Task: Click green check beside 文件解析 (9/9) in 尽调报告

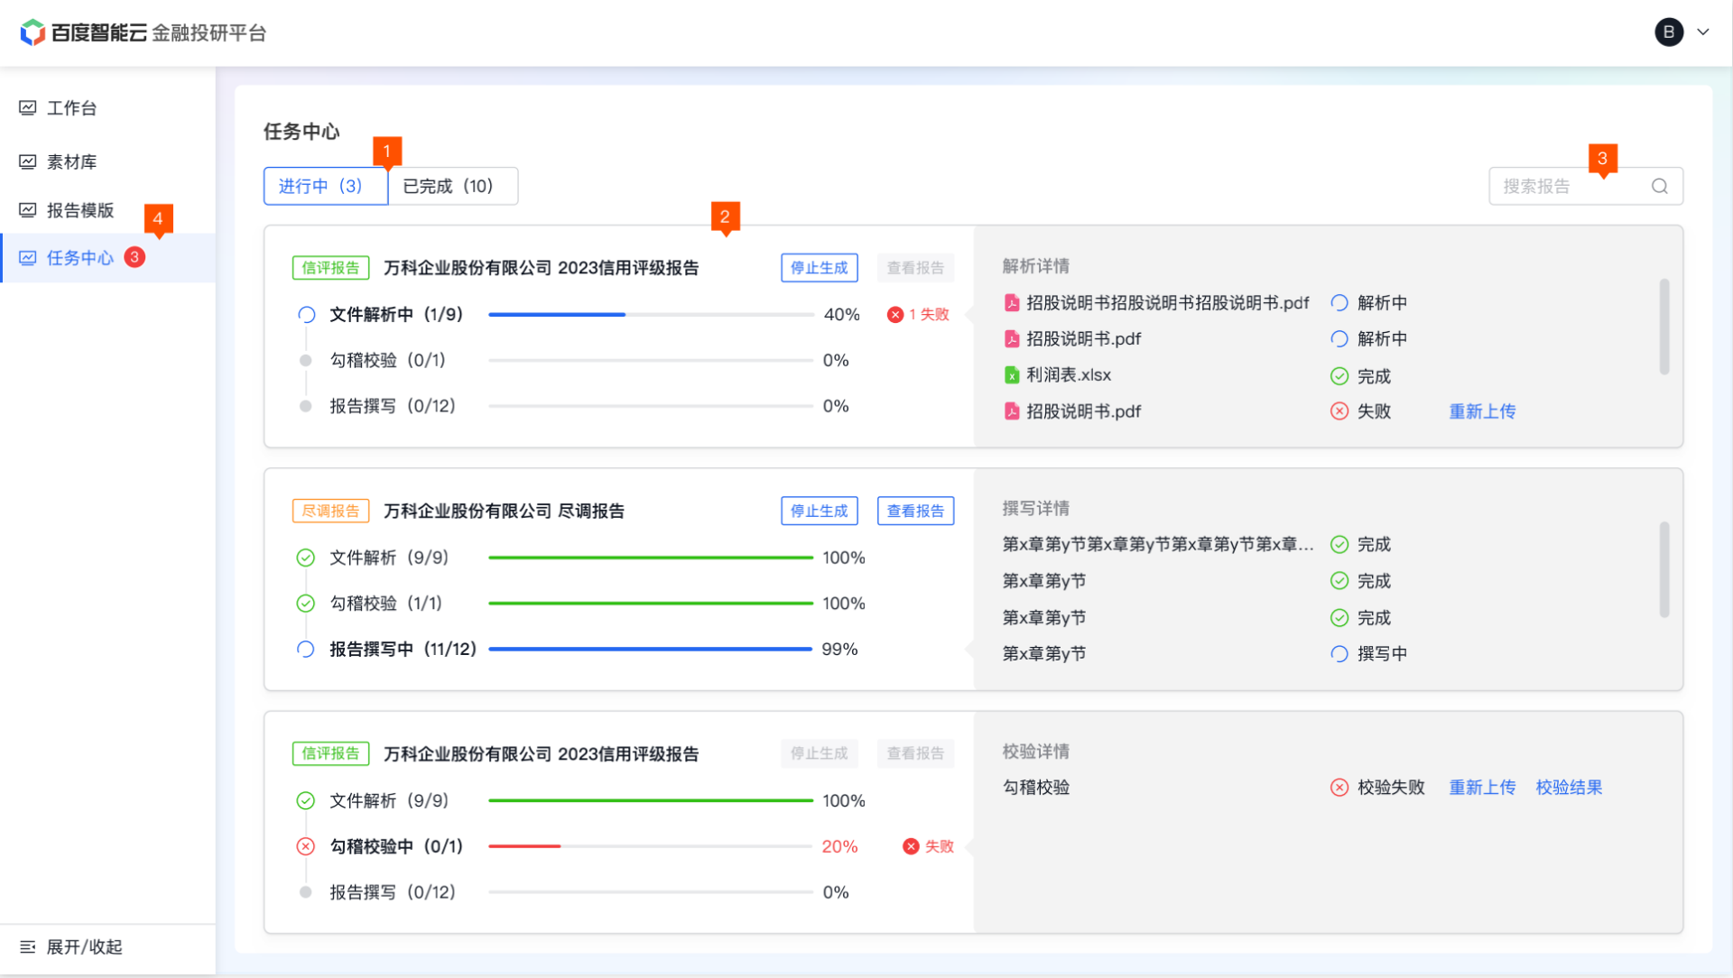Action: pyautogui.click(x=306, y=558)
